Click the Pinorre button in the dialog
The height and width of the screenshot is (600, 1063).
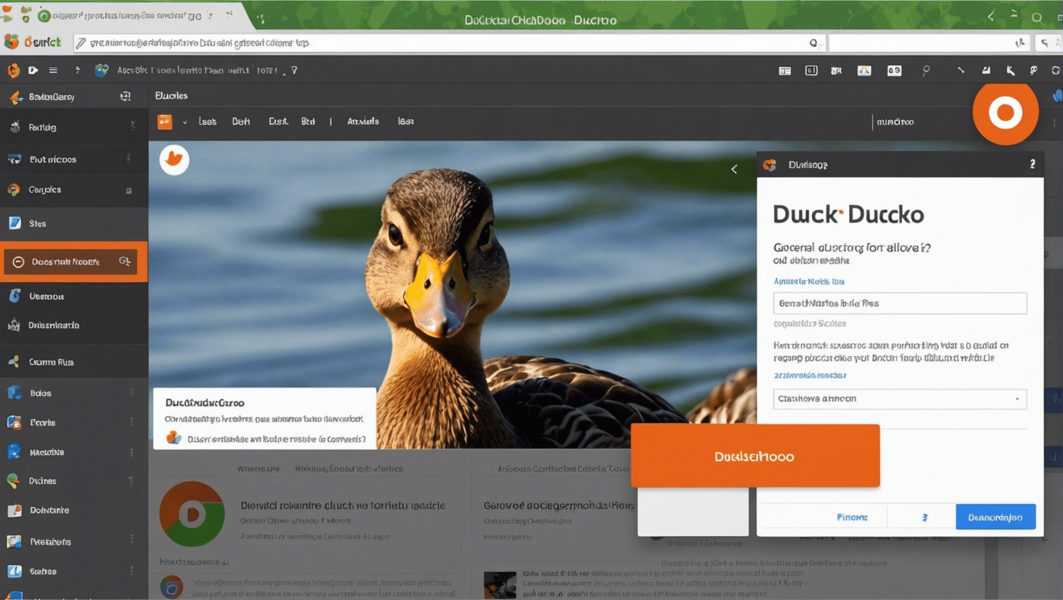[x=852, y=517]
